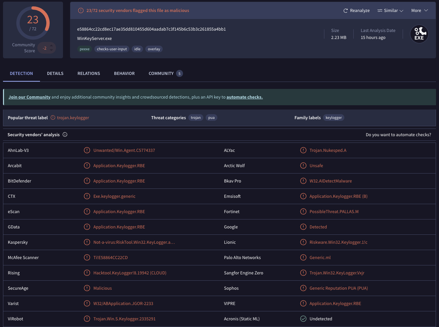
Task: Open the BEHAVIOR tab
Action: point(124,74)
